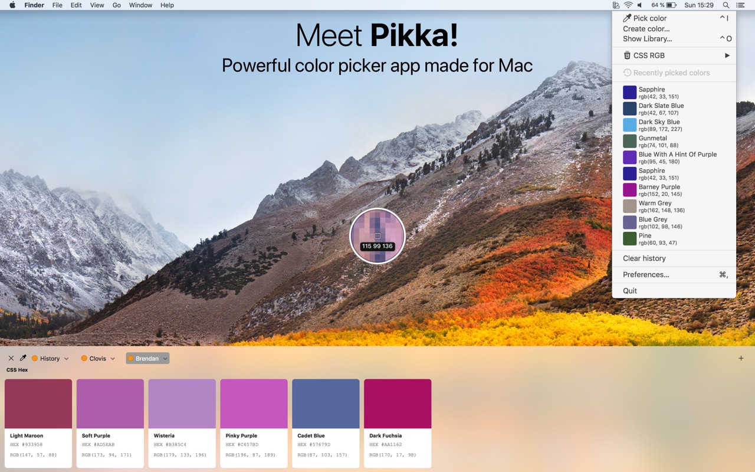The height and width of the screenshot is (472, 755).
Task: Open the Go menu
Action: point(117,5)
